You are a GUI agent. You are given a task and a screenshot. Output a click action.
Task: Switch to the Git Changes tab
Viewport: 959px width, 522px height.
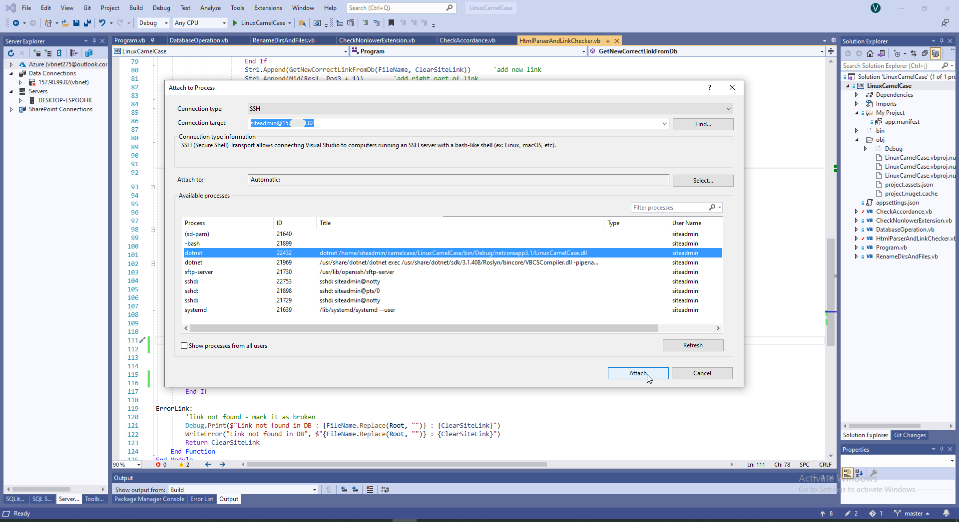910,435
